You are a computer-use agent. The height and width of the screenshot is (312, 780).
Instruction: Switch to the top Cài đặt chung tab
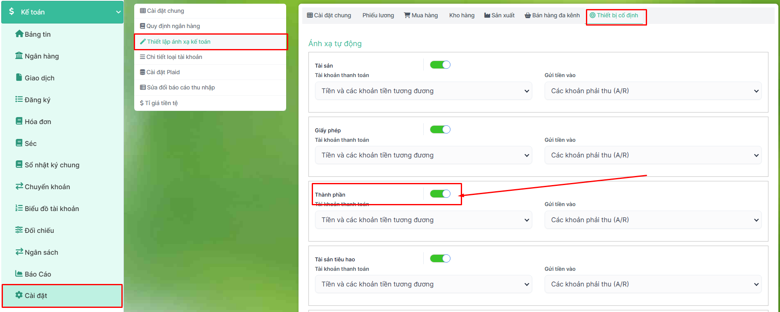click(329, 15)
